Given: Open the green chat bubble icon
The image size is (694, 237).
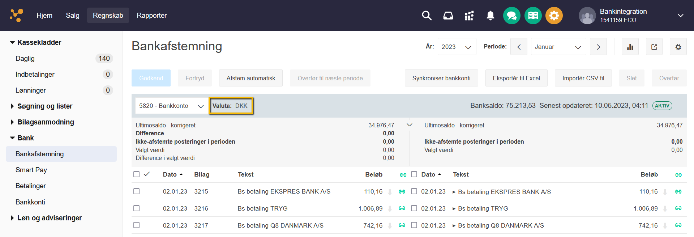Looking at the screenshot, I should click(511, 16).
